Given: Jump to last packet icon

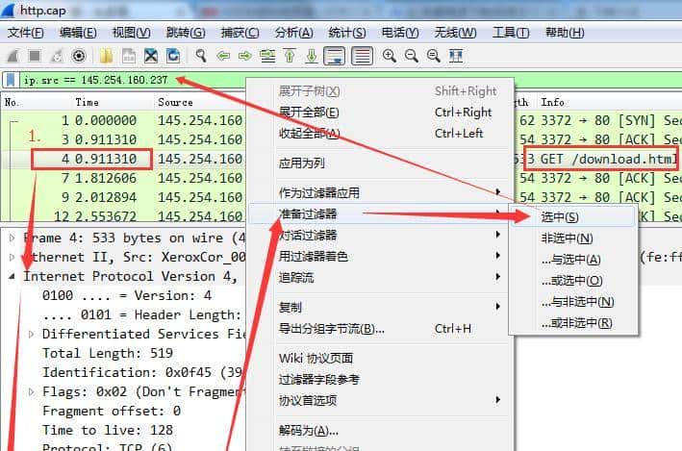Looking at the screenshot, I should coord(312,56).
